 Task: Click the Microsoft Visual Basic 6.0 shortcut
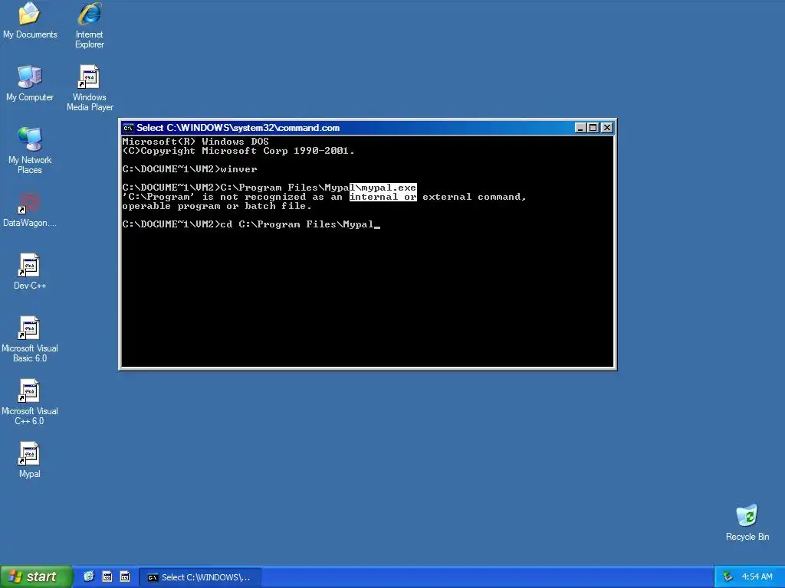pos(30,339)
